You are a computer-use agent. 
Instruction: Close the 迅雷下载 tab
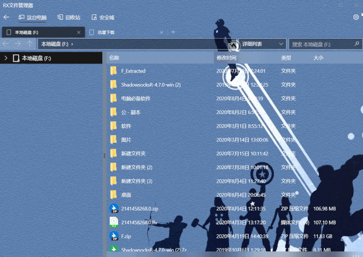pyautogui.click(x=161, y=32)
